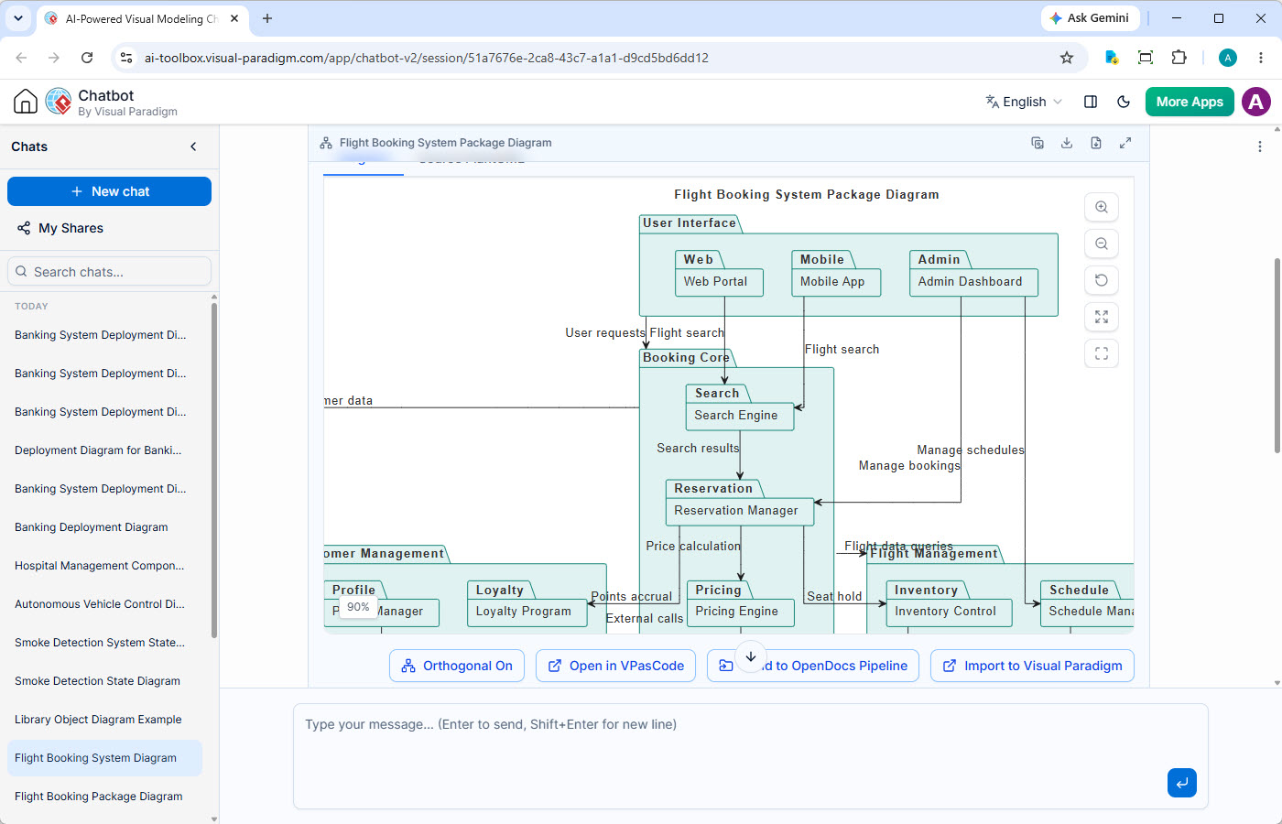Reset the diagram view
The image size is (1282, 824).
click(x=1102, y=280)
